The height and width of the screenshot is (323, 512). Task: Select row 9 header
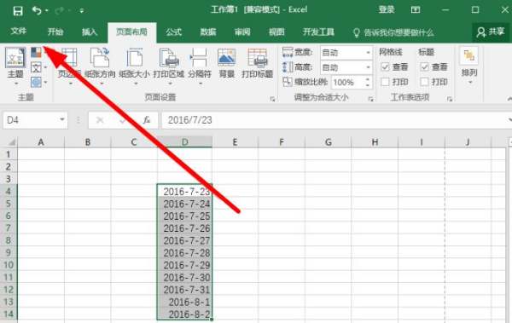[x=9, y=252]
